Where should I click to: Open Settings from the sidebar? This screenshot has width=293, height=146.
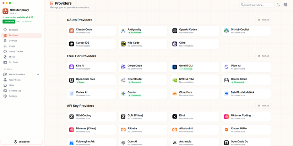pyautogui.click(x=22, y=96)
